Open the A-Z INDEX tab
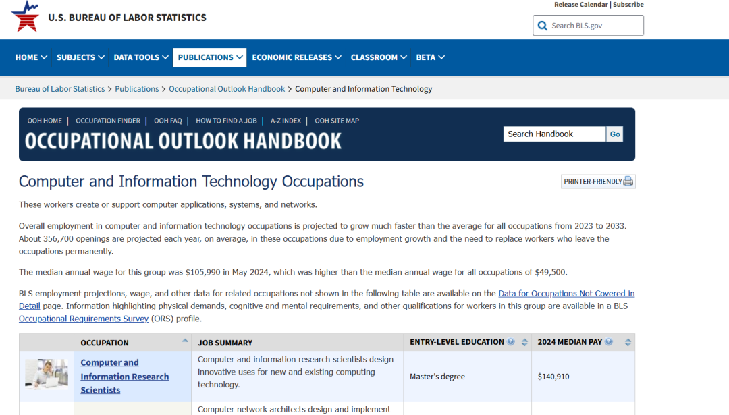729x415 pixels. click(286, 121)
